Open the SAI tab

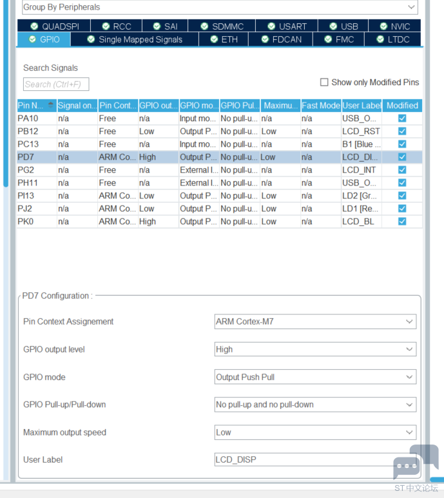tap(165, 26)
